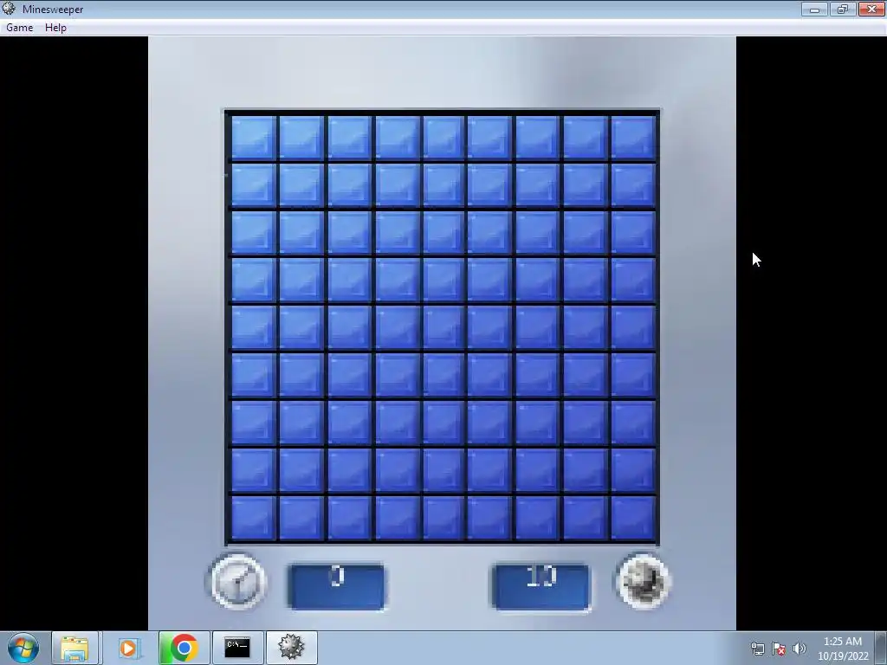Uncover the bottom-left corner tile
Image resolution: width=887 pixels, height=665 pixels.
coord(254,518)
